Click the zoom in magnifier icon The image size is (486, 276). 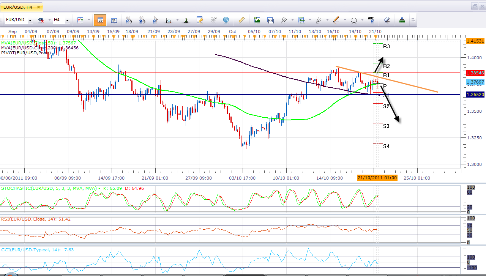128,20
